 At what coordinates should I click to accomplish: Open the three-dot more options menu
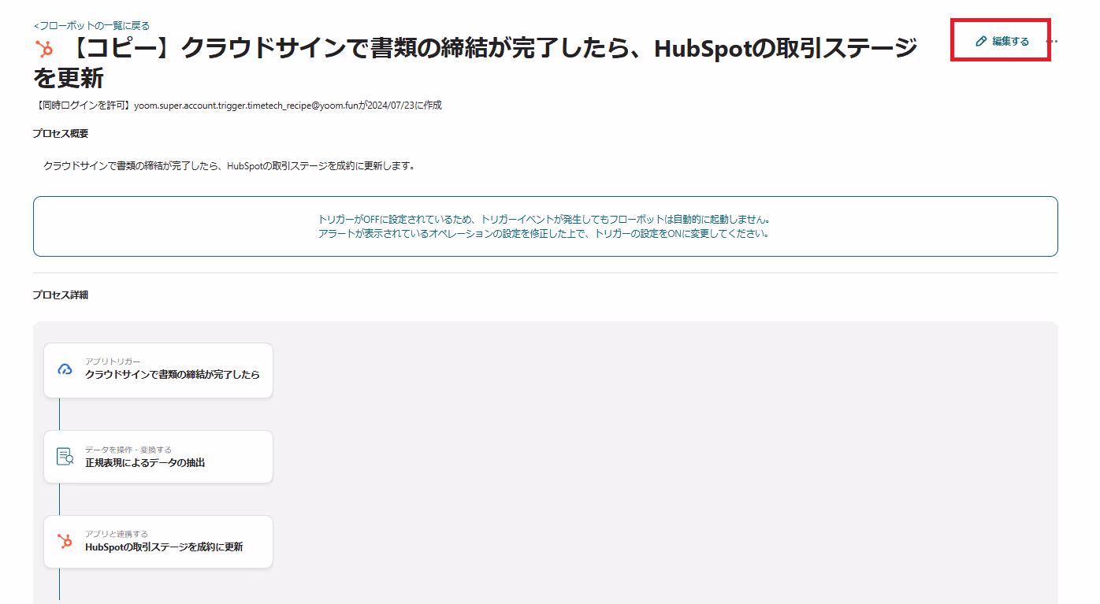(1054, 41)
